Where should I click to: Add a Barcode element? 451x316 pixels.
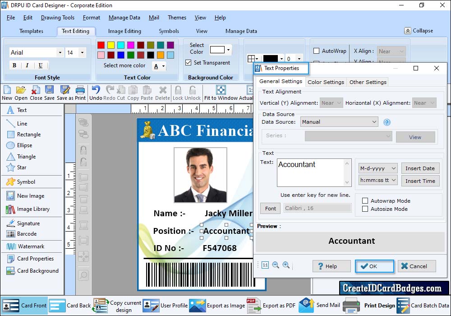(x=22, y=234)
